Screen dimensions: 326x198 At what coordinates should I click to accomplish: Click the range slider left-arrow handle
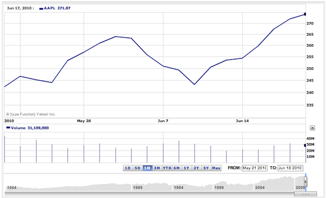click(305, 182)
